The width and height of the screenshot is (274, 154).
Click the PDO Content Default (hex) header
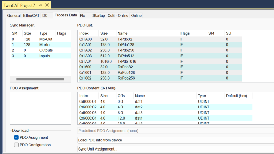click(238, 96)
